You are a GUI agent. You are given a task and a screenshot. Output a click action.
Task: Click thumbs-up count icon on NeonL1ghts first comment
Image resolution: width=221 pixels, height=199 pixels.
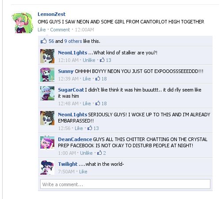[102, 60]
